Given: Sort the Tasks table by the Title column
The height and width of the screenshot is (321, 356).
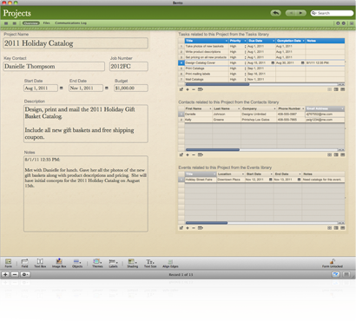Looking at the screenshot, I should (x=207, y=41).
